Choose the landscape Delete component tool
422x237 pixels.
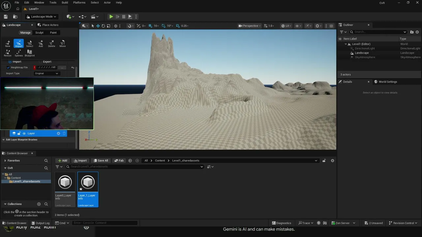[52, 43]
